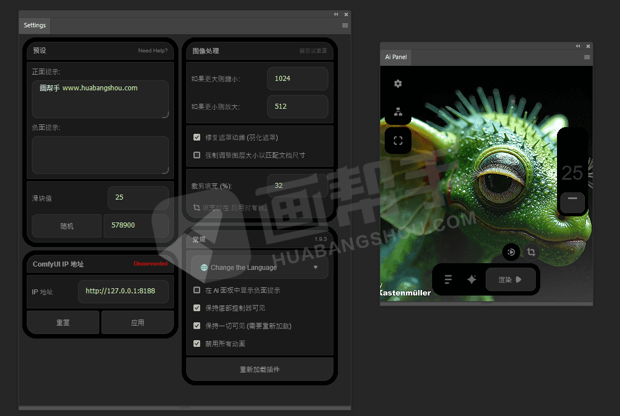Open the Need Help? link
The image size is (620, 416).
153,51
